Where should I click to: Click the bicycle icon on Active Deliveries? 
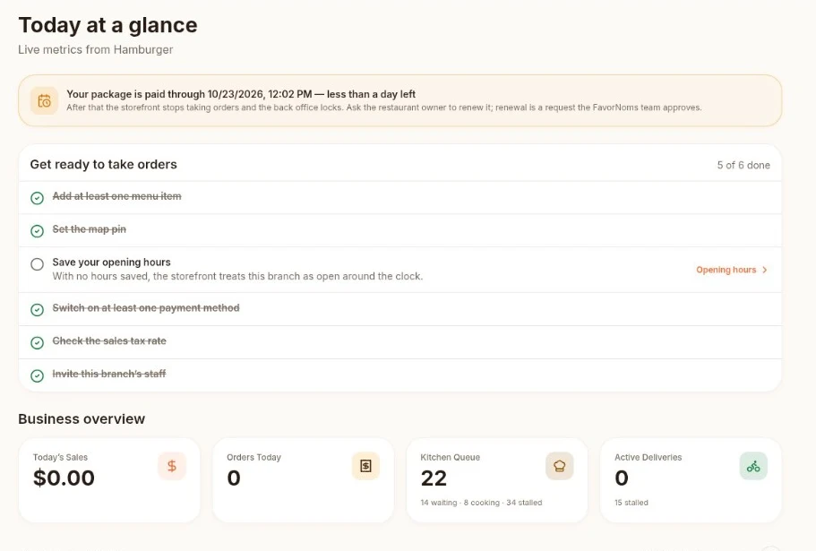pos(753,466)
